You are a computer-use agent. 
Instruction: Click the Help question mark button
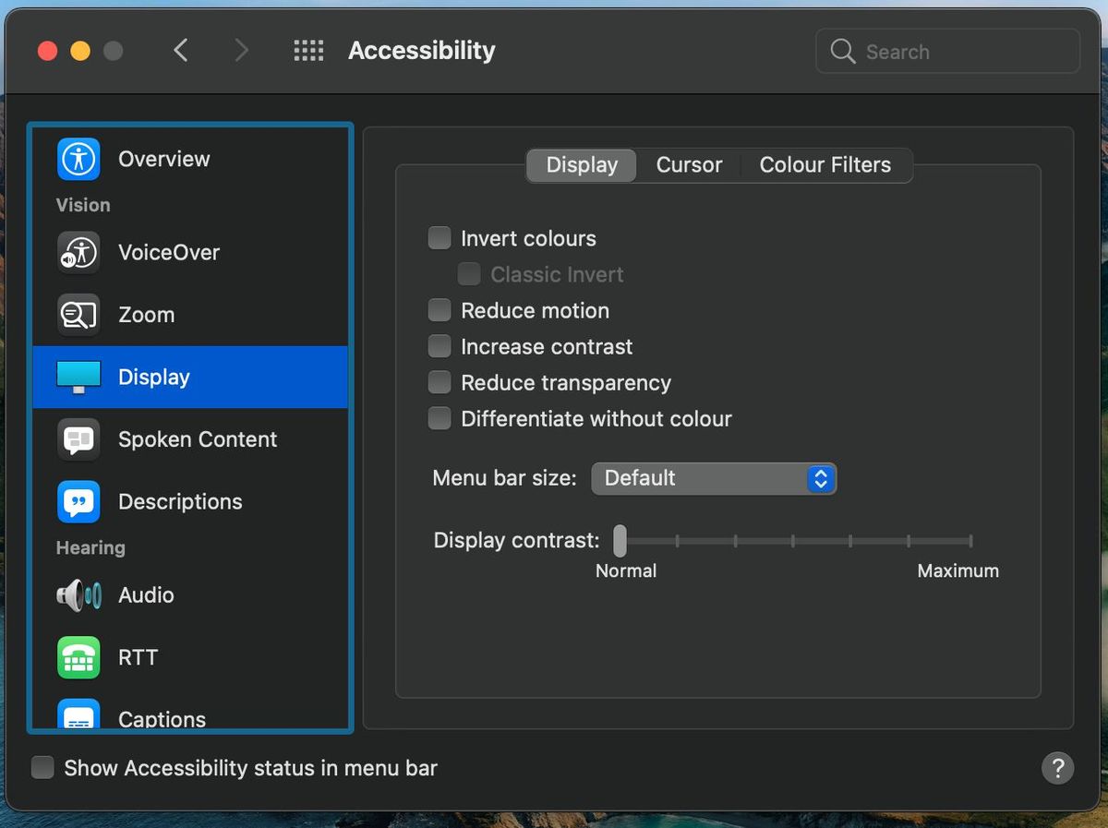pyautogui.click(x=1057, y=768)
